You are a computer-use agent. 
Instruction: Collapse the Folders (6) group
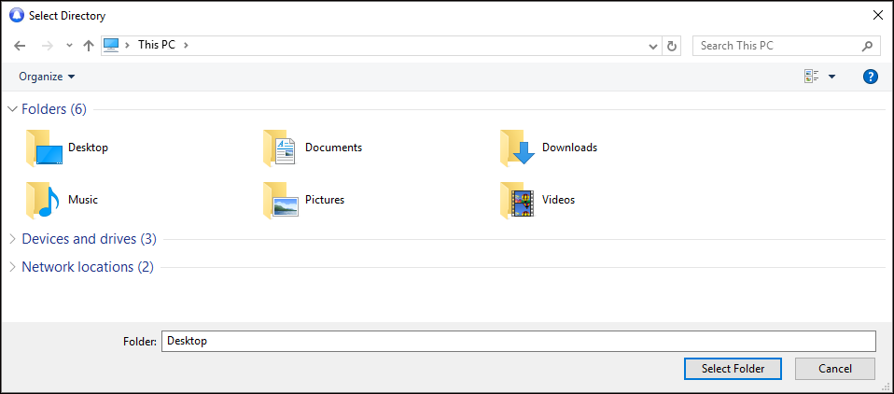pos(12,109)
